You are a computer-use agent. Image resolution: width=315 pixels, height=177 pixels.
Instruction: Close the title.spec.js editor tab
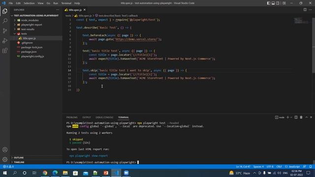pyautogui.click(x=85, y=10)
